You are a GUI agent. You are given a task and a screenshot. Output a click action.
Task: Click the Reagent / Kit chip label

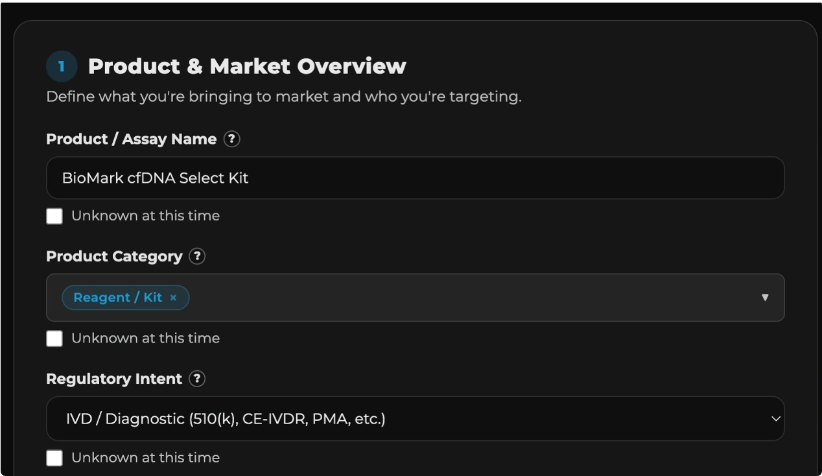click(117, 298)
